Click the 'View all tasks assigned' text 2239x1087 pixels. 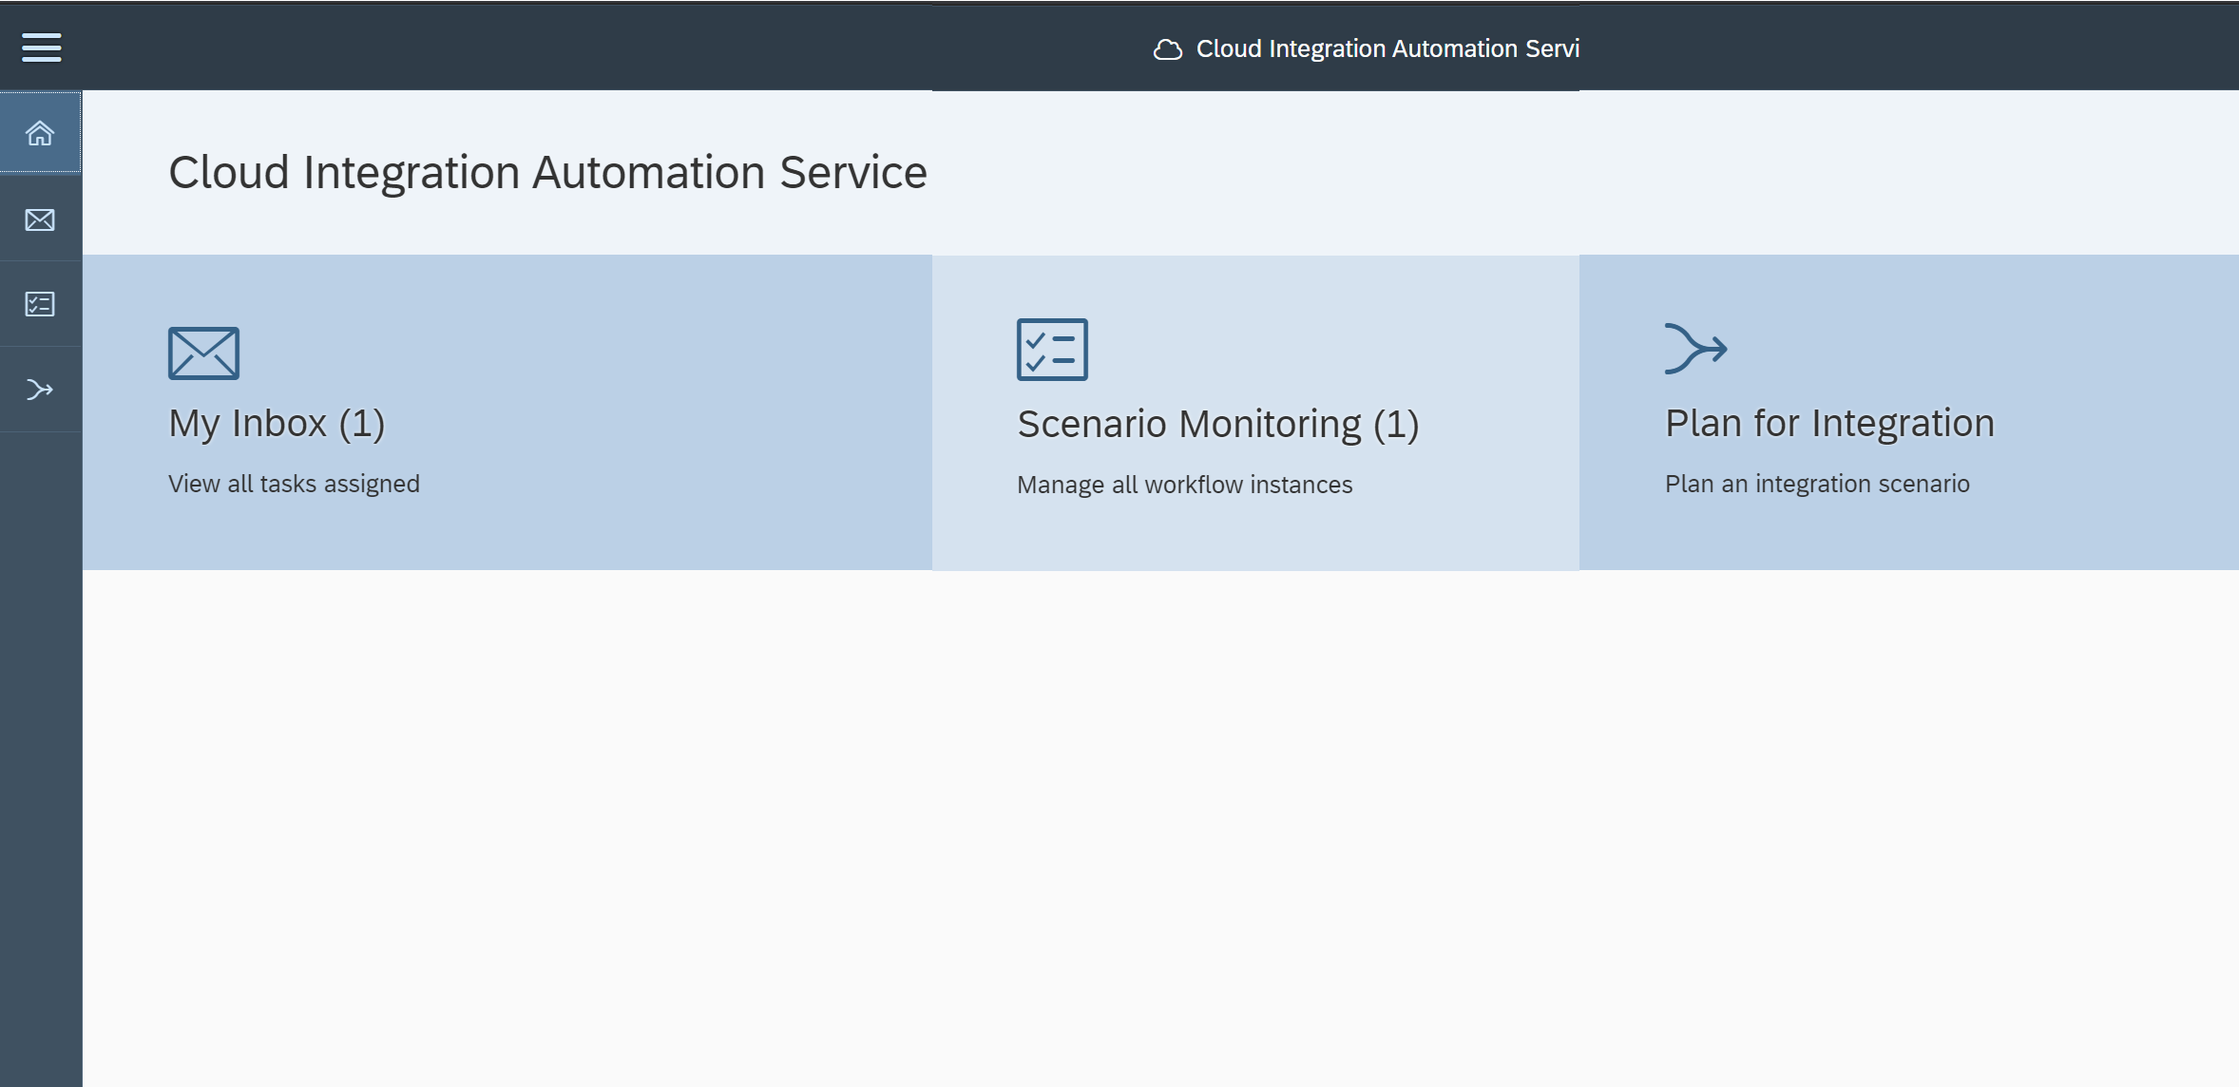coord(294,484)
